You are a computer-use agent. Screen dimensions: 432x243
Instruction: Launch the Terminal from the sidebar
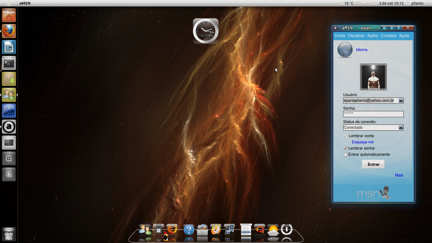9,63
